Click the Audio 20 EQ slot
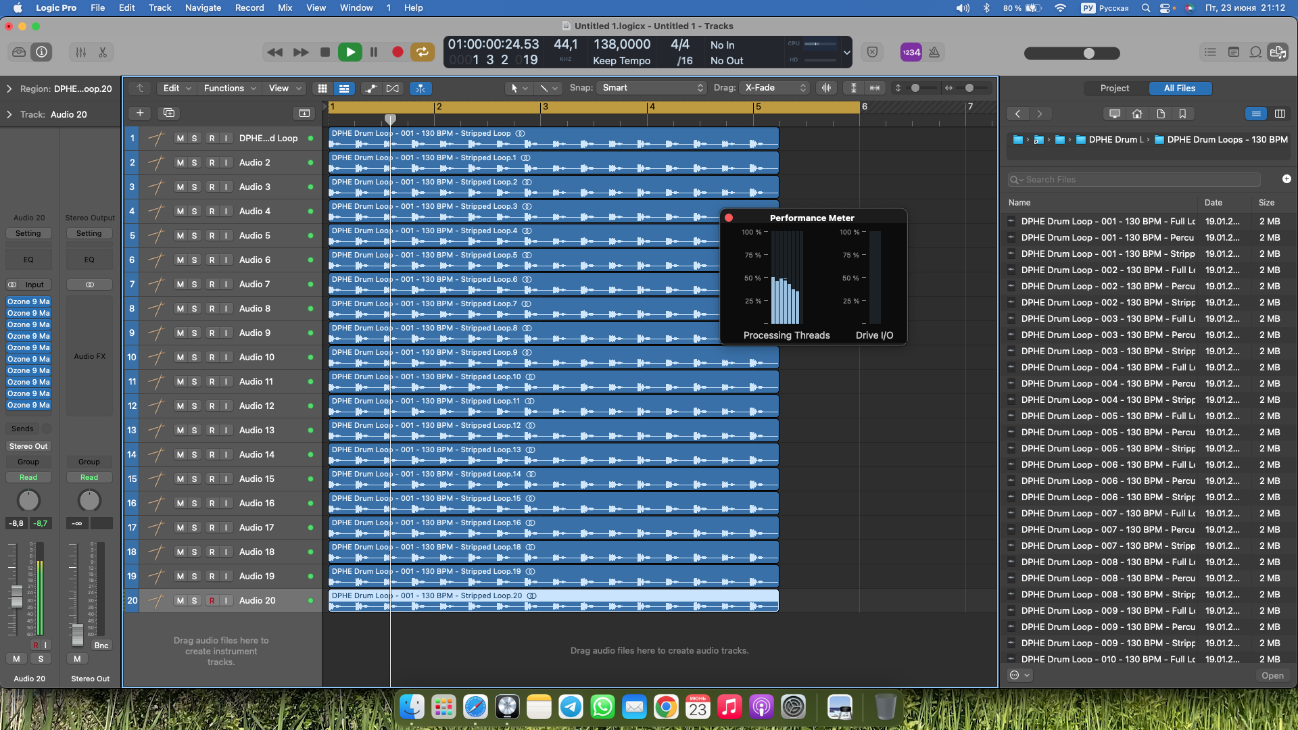Screen dimensions: 1298x730 [28, 260]
